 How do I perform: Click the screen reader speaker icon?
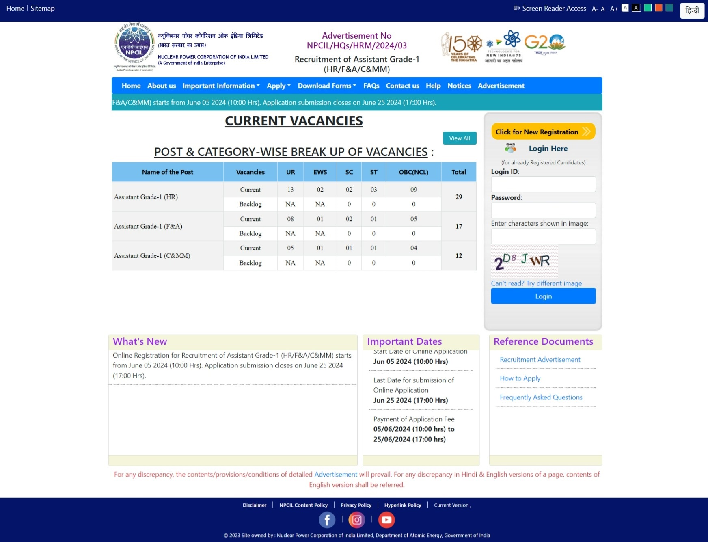(x=516, y=8)
